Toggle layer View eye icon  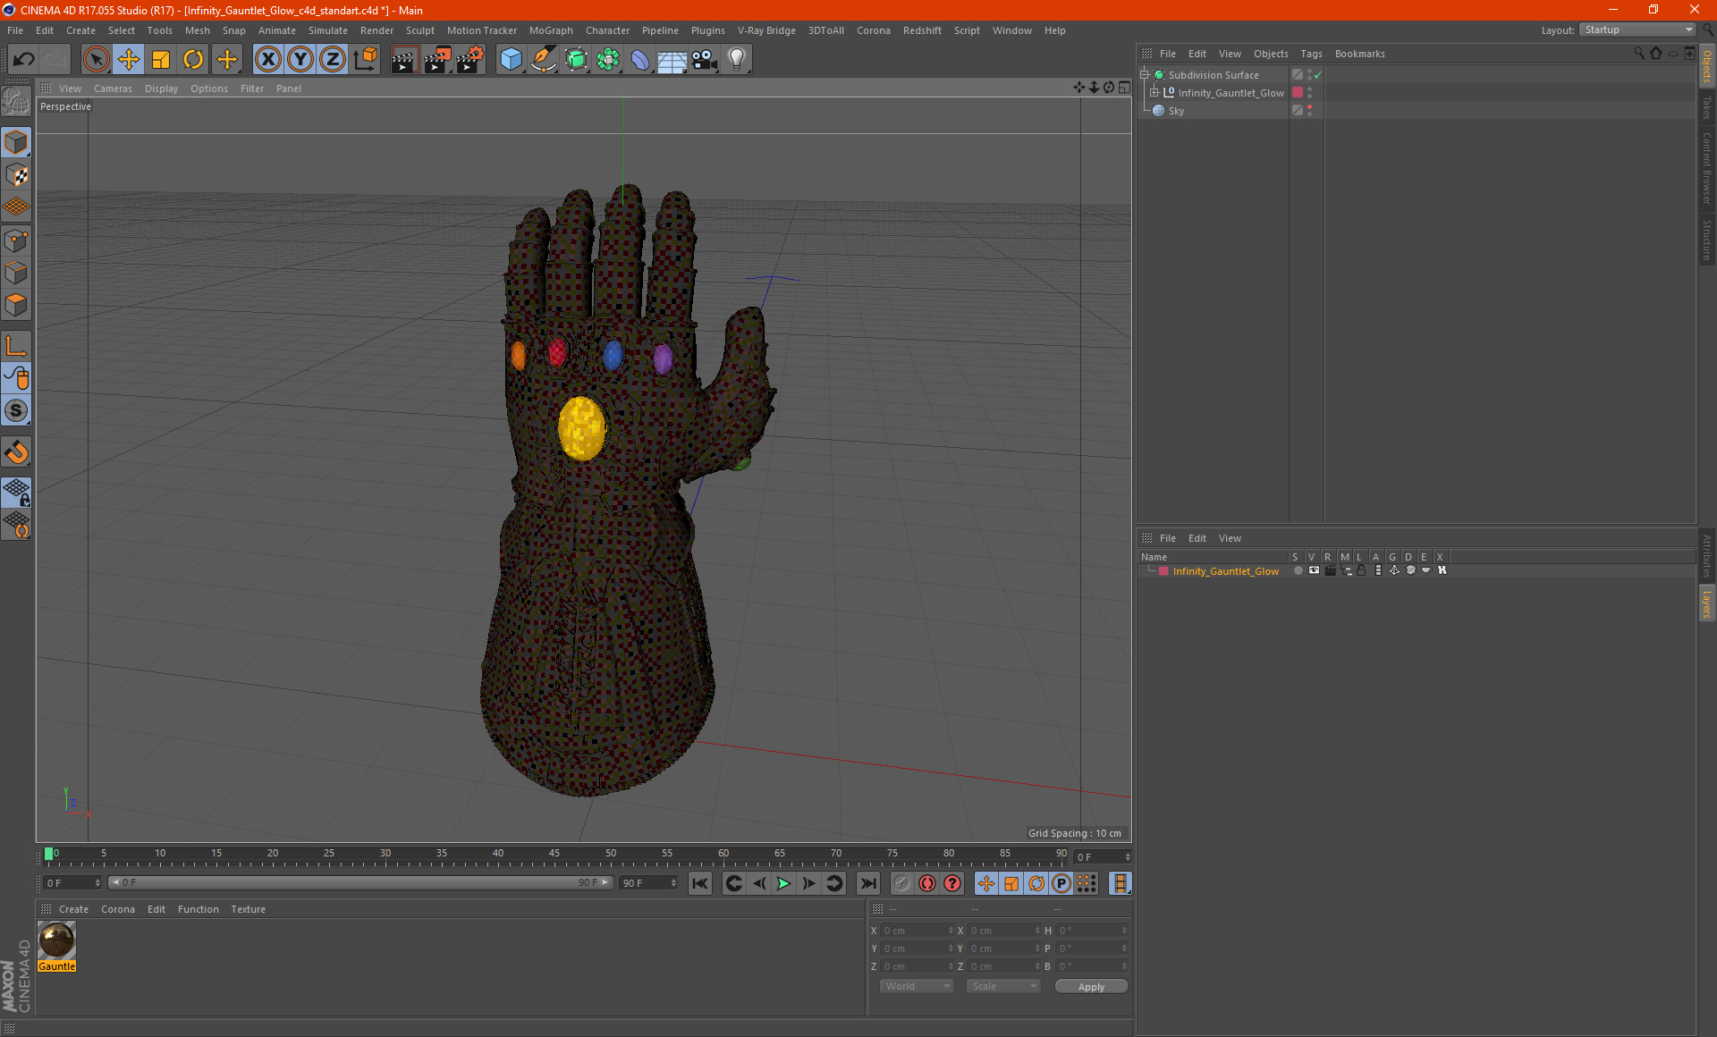tap(1314, 570)
